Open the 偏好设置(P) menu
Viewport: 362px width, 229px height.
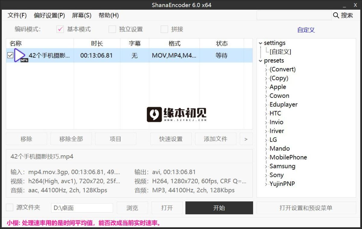pyautogui.click(x=49, y=15)
